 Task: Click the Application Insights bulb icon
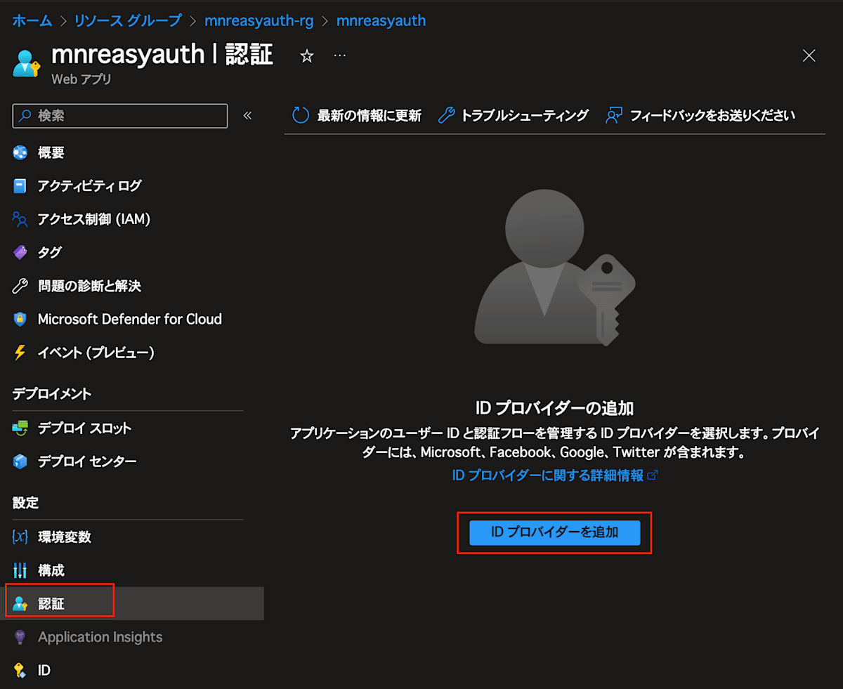click(20, 637)
